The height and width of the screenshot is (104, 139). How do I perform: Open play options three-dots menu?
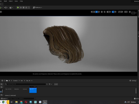click(x=29, y=8)
